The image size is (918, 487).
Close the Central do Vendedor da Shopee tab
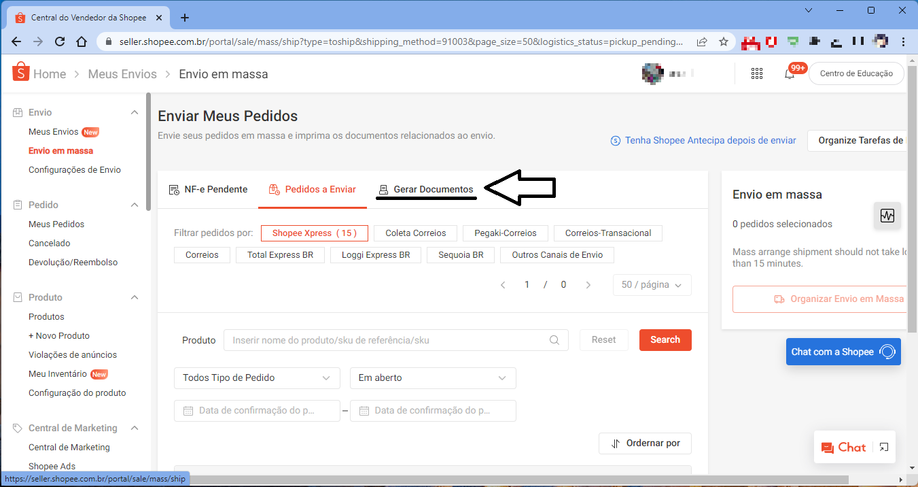click(x=160, y=18)
